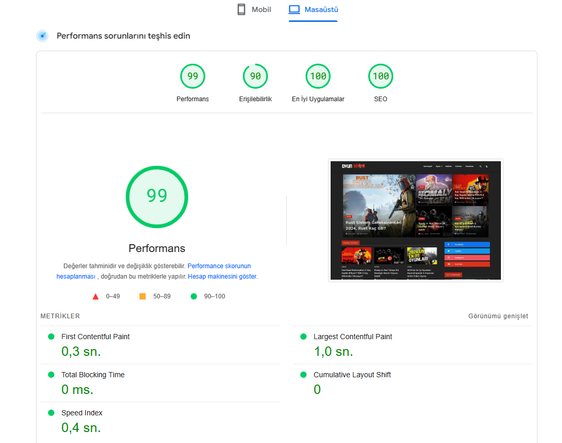Open the En İyi Uygulamalar score gauge
This screenshot has width=562, height=443.
[318, 76]
